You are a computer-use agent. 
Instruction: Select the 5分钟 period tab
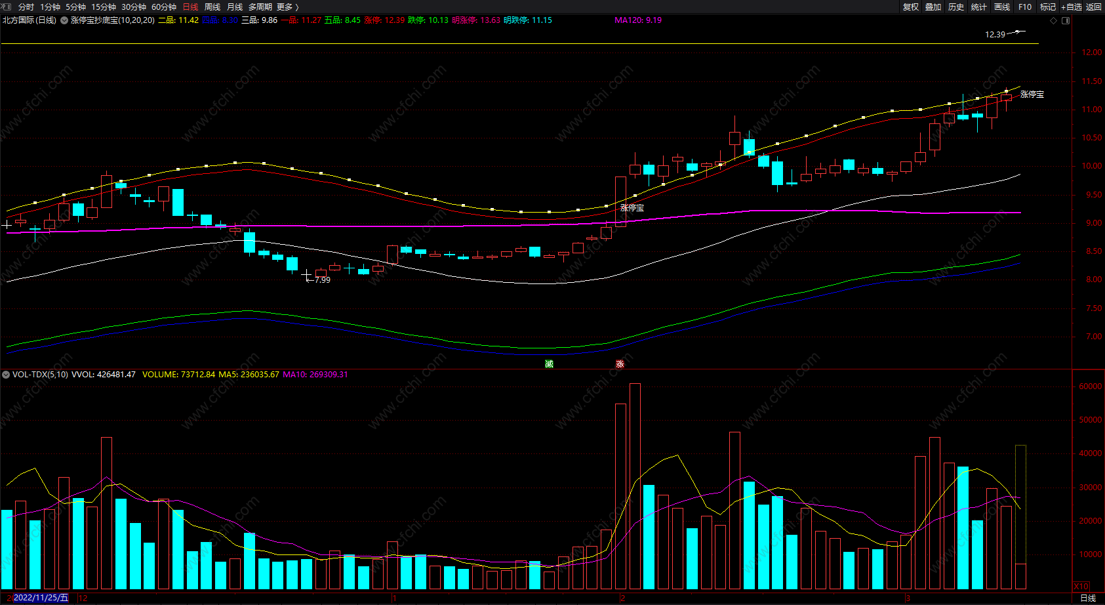tap(75, 7)
